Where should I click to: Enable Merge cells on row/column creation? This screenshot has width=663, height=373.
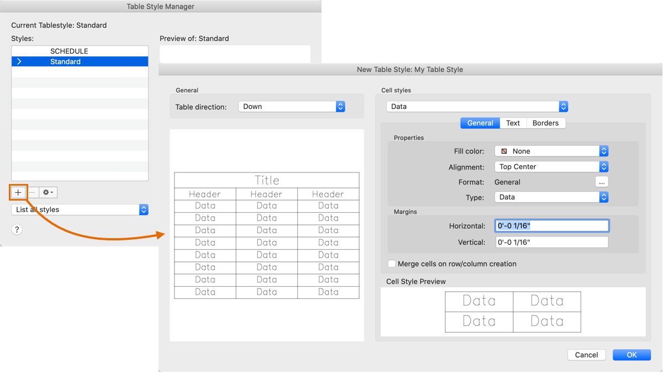pyautogui.click(x=392, y=264)
